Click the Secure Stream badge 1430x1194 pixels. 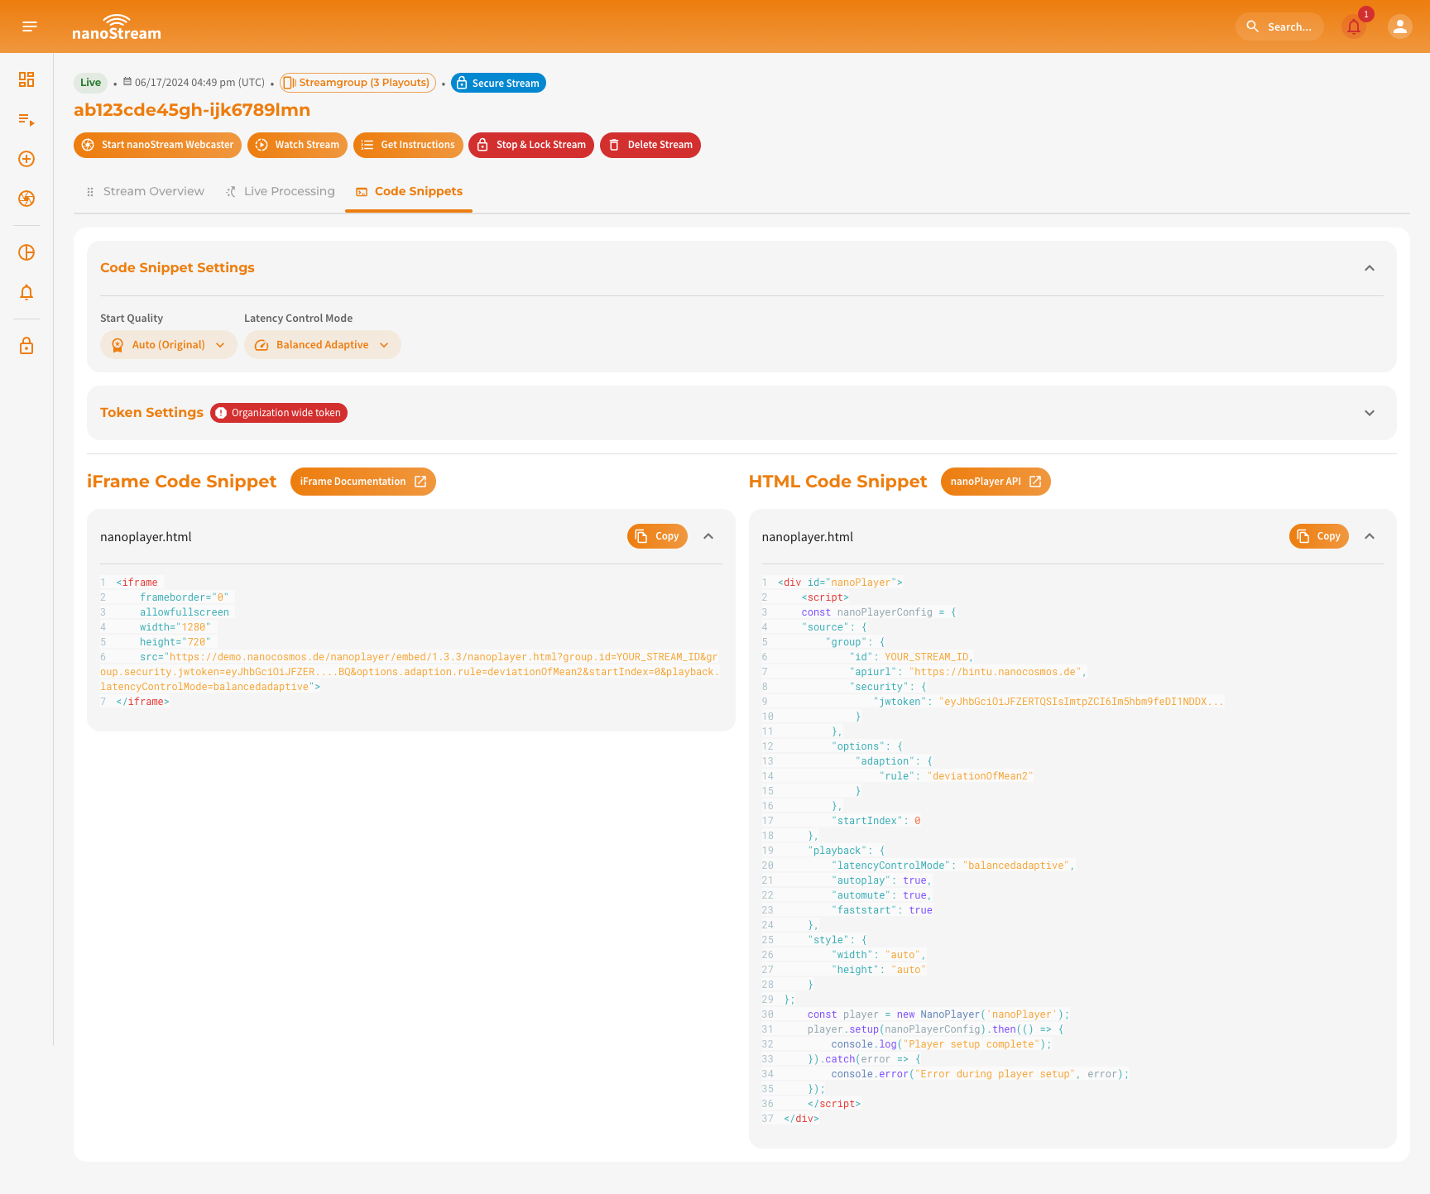click(x=498, y=83)
